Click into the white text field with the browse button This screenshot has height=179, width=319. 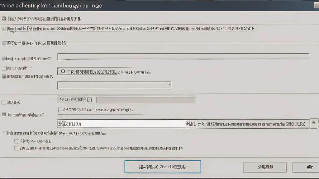pyautogui.click(x=183, y=124)
